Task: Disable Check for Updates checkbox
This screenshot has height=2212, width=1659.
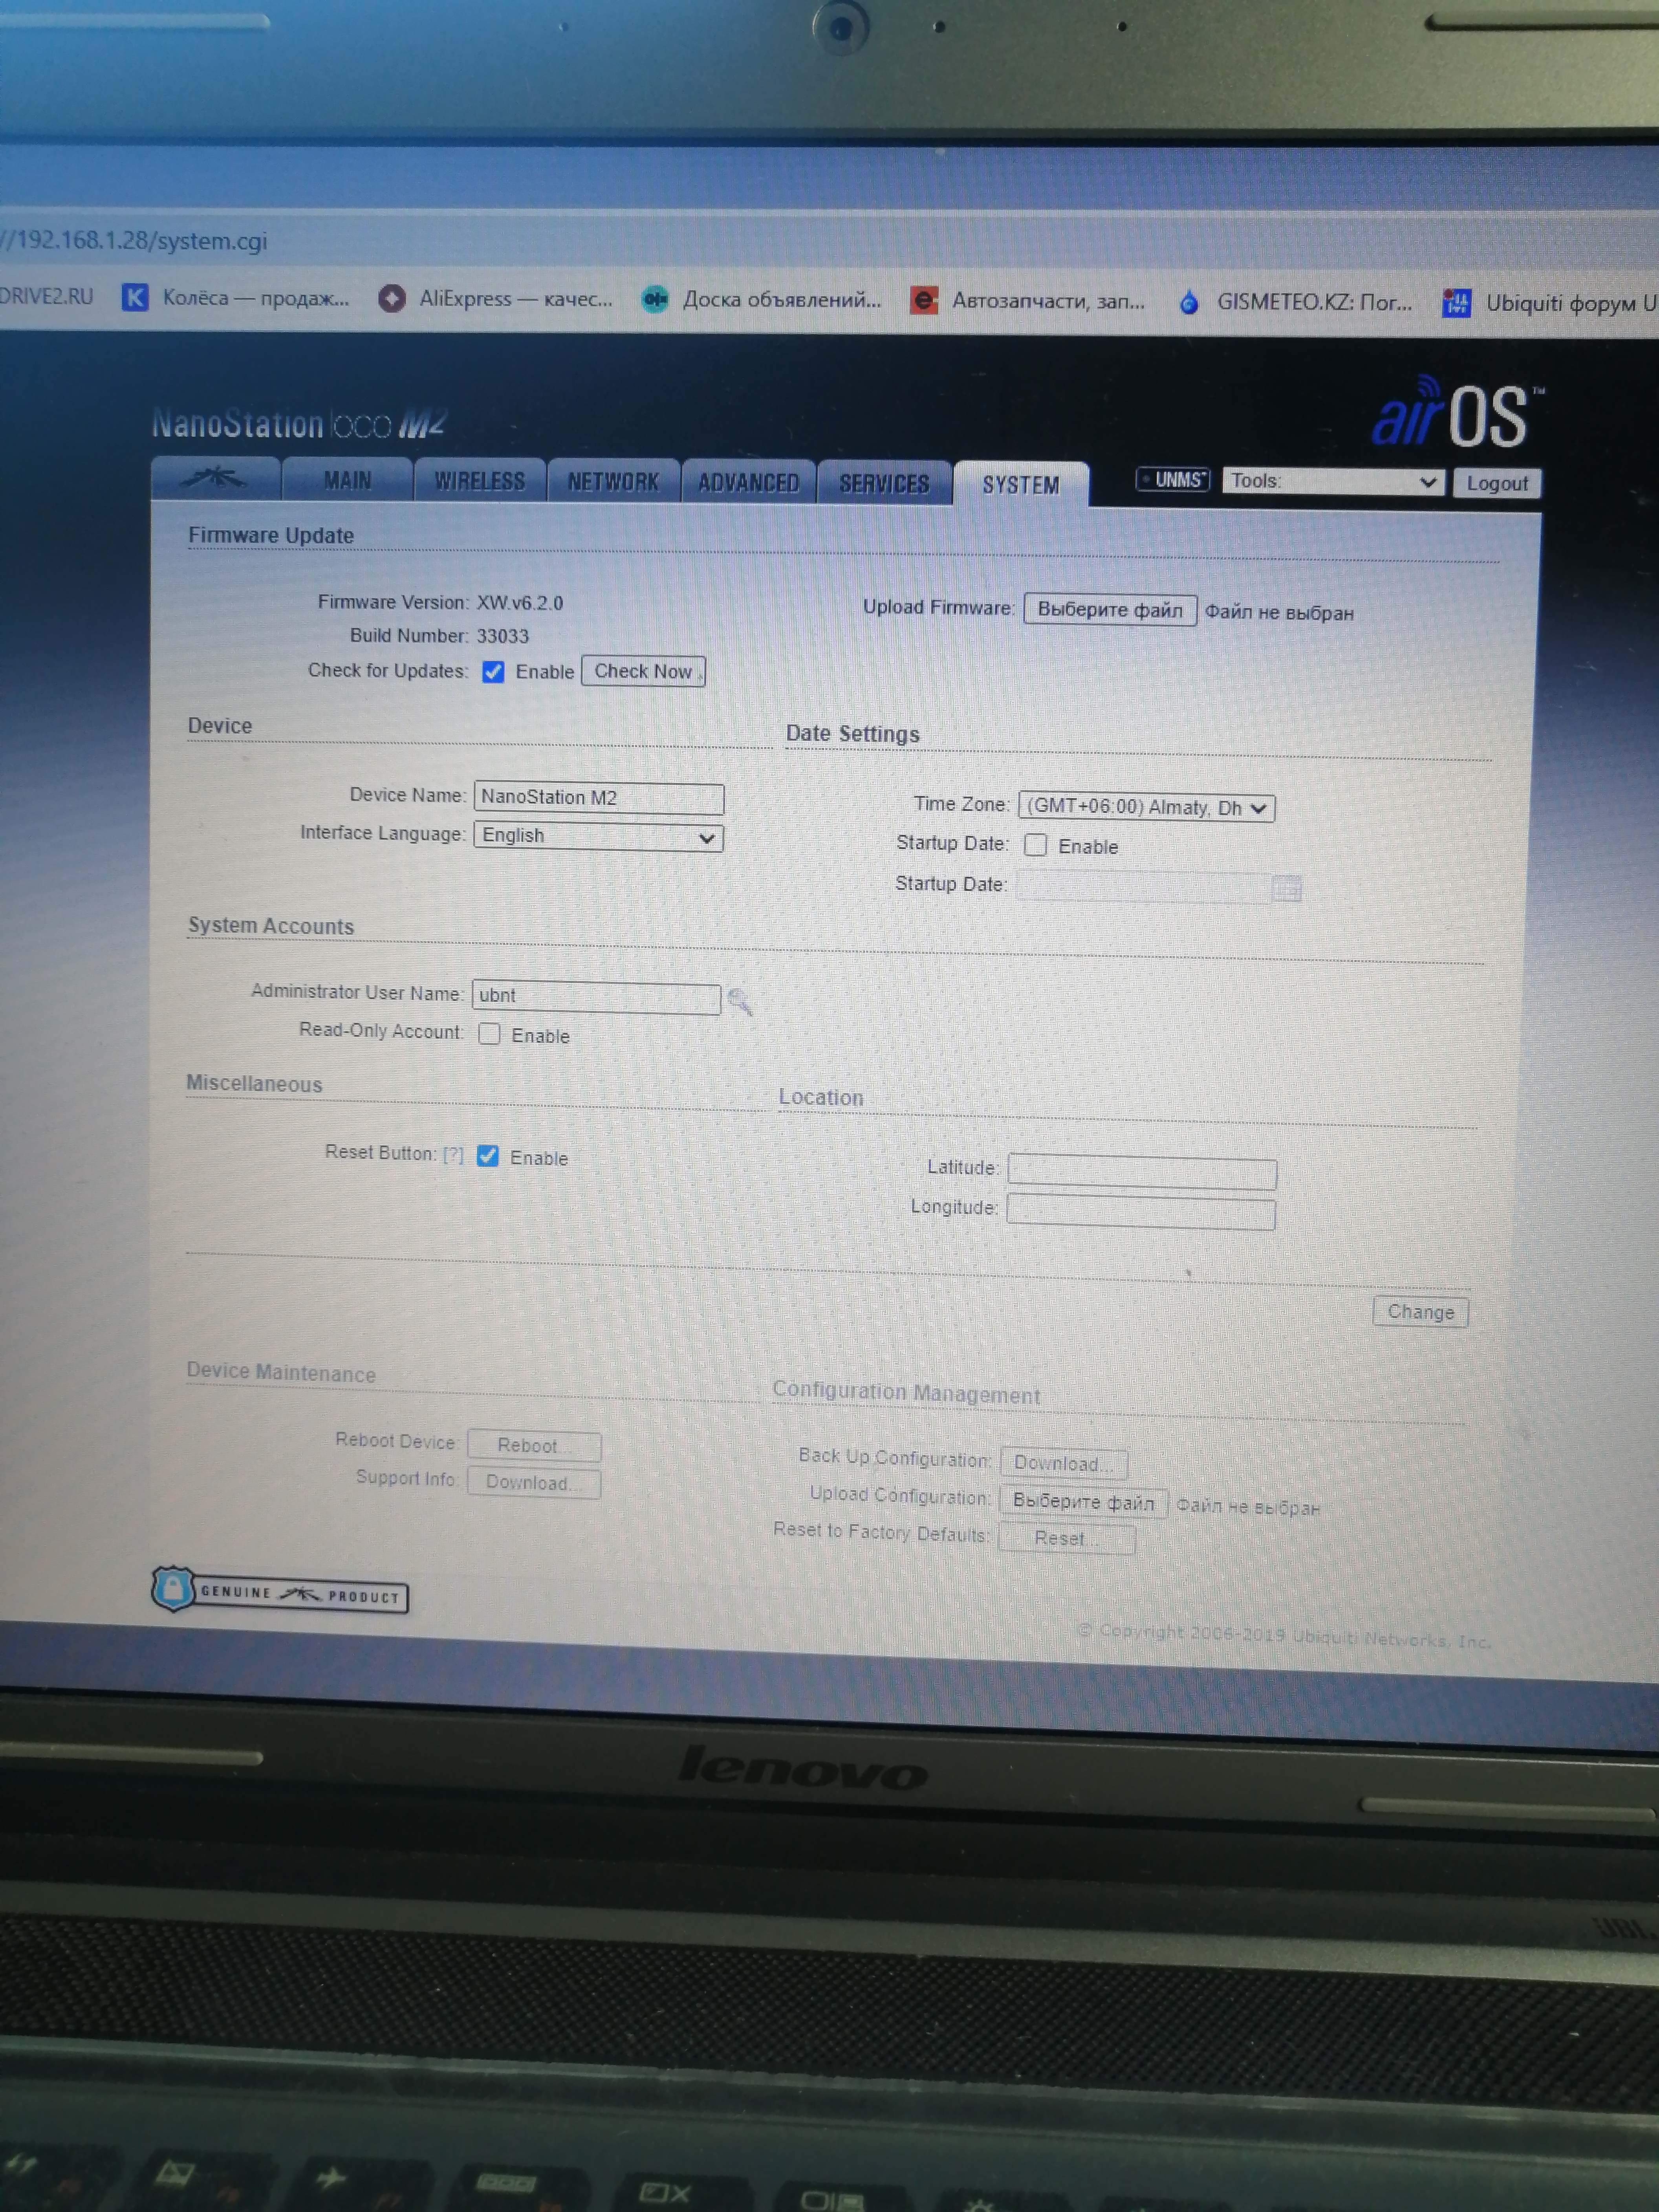Action: coord(493,672)
